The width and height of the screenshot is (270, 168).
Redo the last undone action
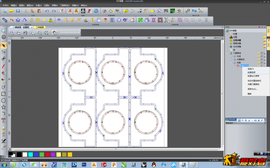[x=54, y=11]
